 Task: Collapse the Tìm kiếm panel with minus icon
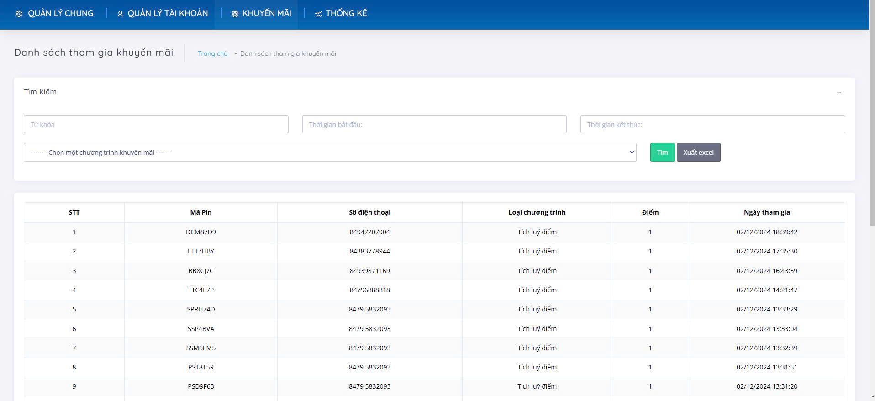click(839, 92)
